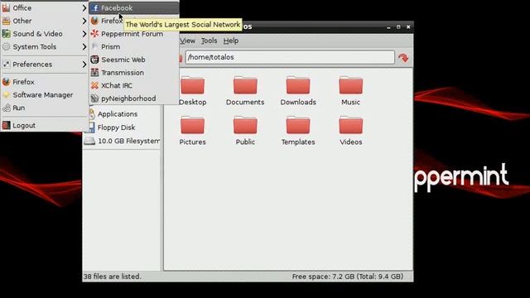
Task: Open the Help menu in file manager
Action: pos(231,41)
